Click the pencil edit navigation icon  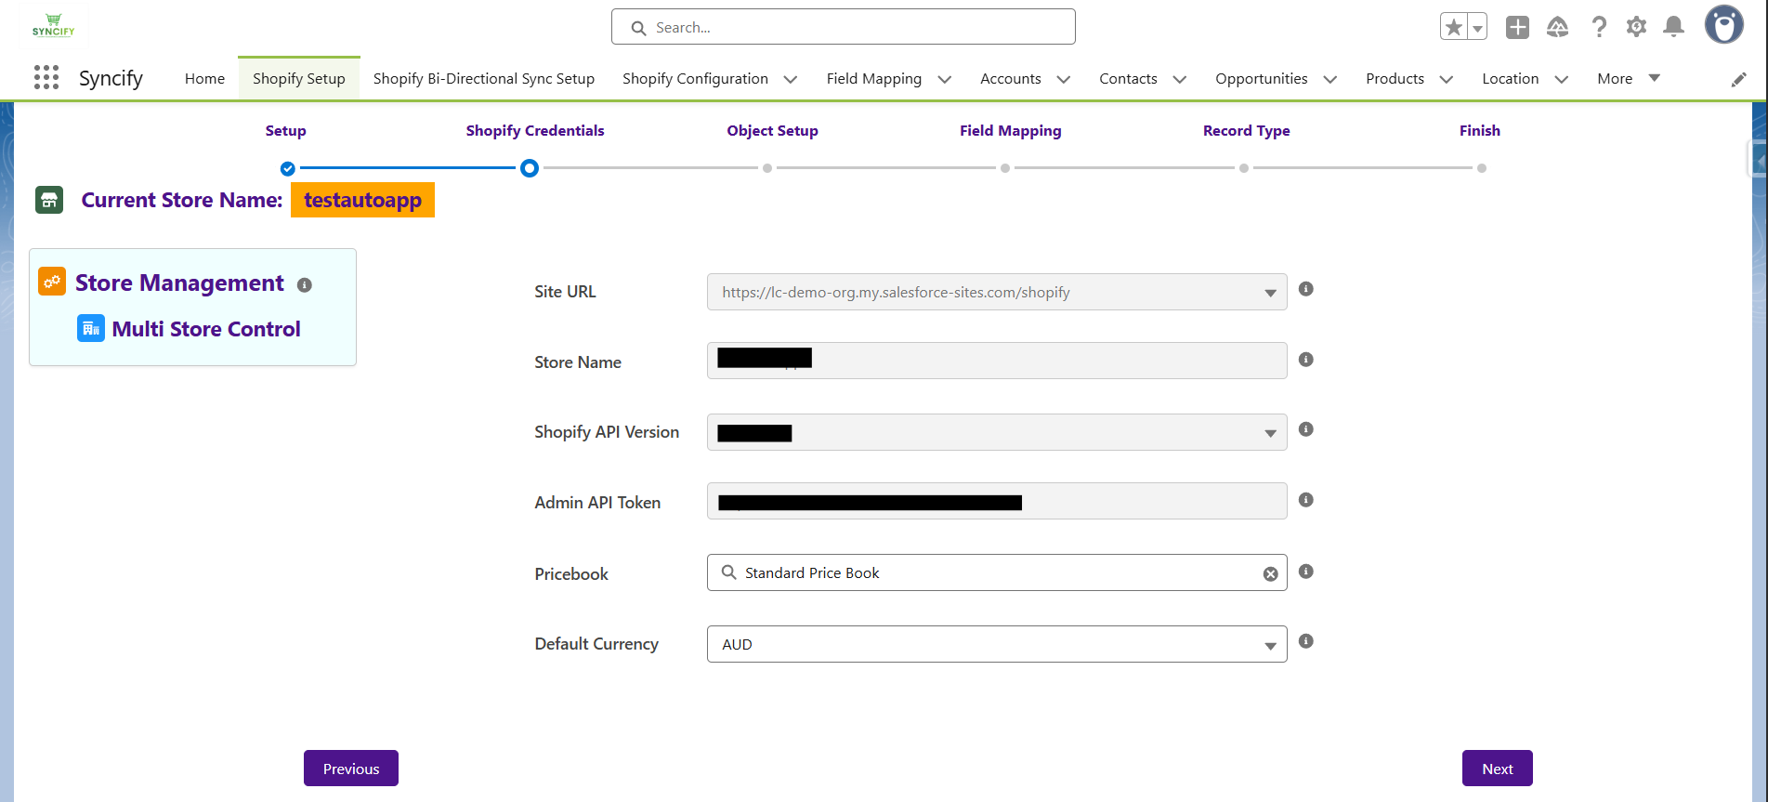[1738, 80]
